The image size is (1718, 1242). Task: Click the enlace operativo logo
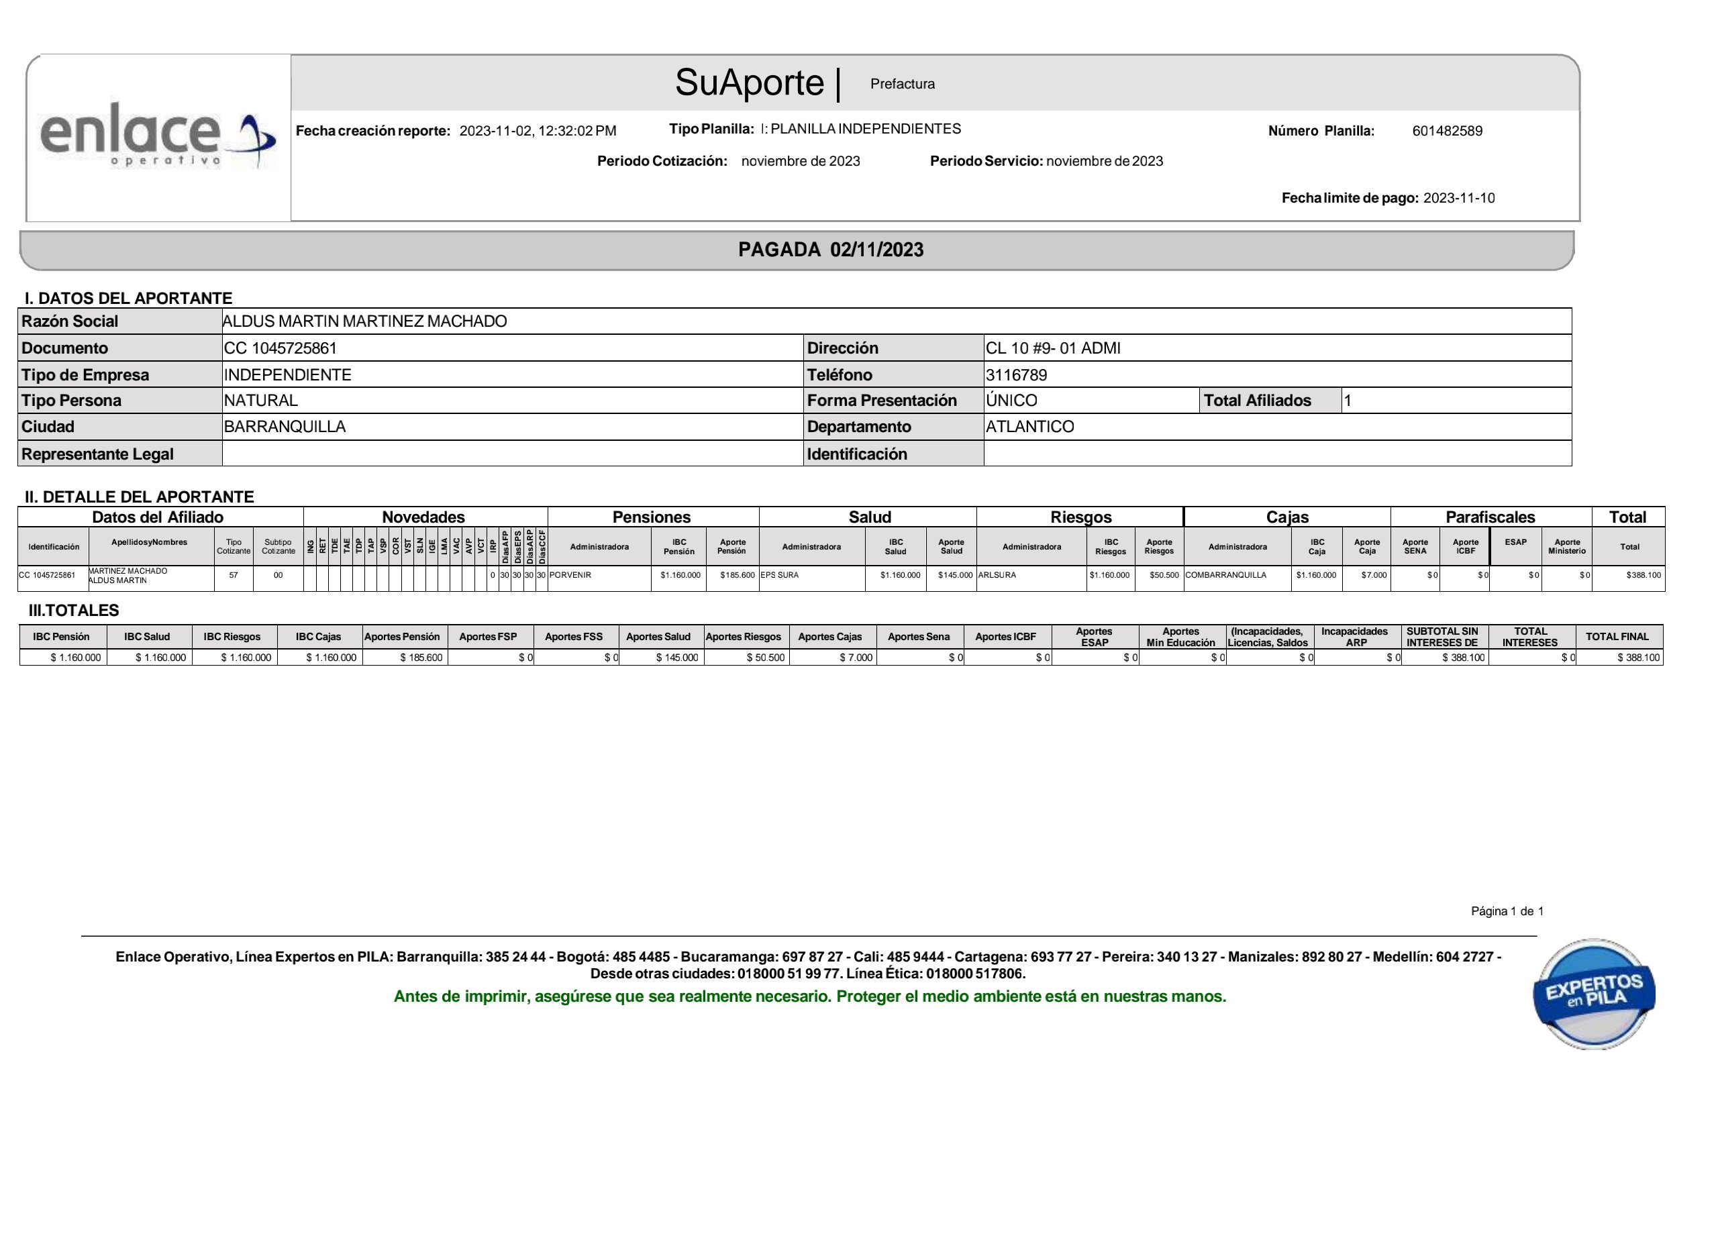(158, 136)
